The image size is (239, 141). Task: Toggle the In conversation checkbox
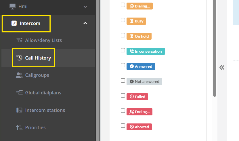(x=123, y=50)
